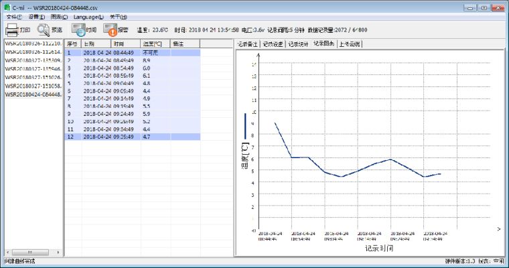The width and height of the screenshot is (509, 268).
Task: Open the 设置 (Settings) menu
Action: click(x=37, y=16)
